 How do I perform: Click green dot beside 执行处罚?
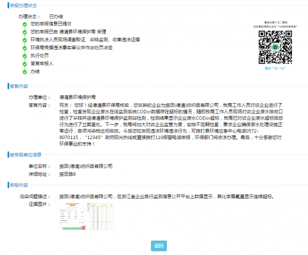[x=24, y=55]
